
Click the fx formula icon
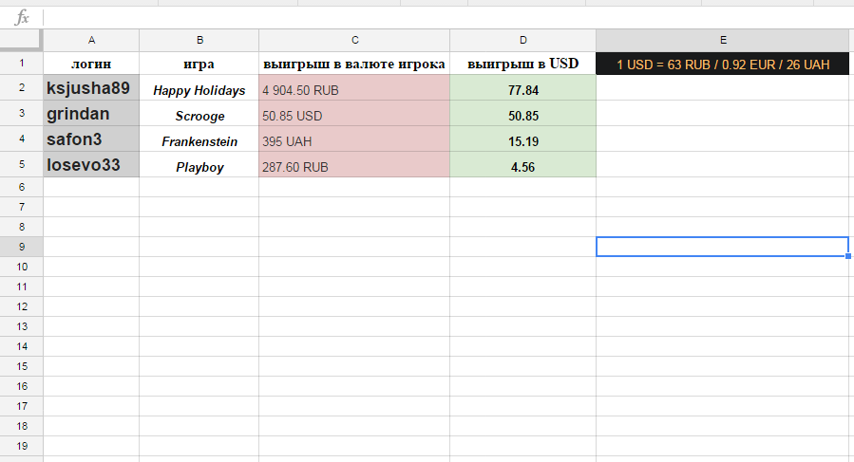pos(23,18)
